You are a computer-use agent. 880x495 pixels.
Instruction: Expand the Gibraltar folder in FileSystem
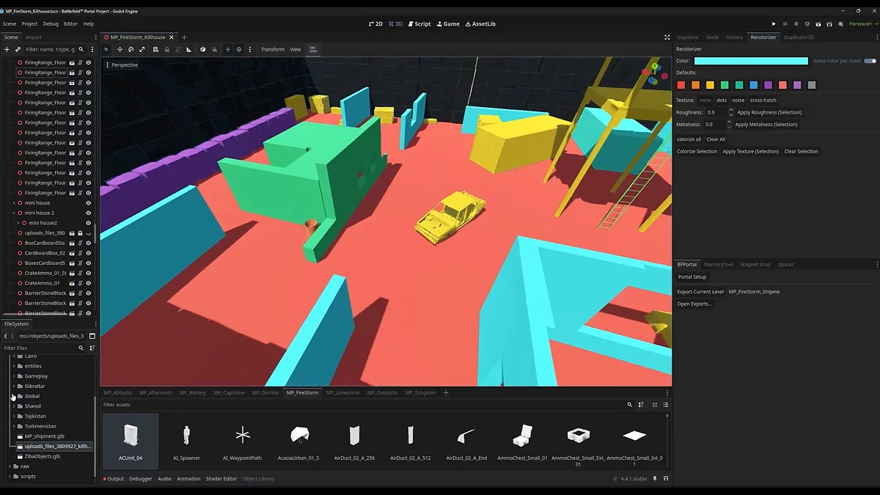tap(14, 386)
